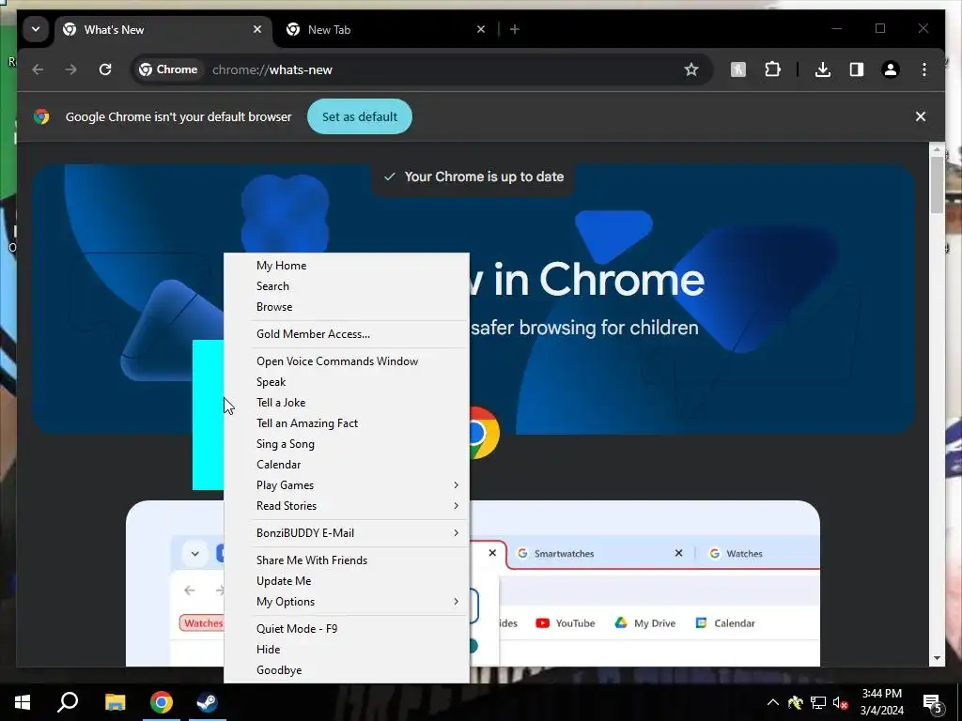
Task: Open a new tab with plus button
Action: (515, 29)
